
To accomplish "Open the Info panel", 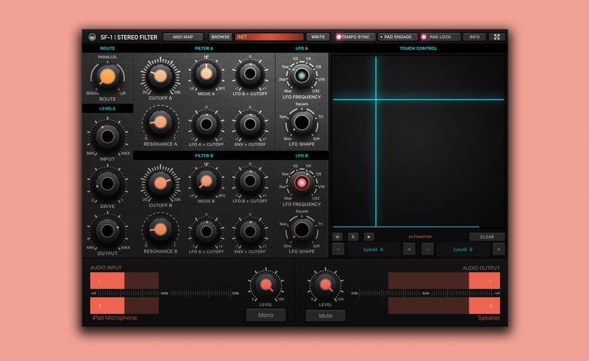I will click(x=474, y=36).
